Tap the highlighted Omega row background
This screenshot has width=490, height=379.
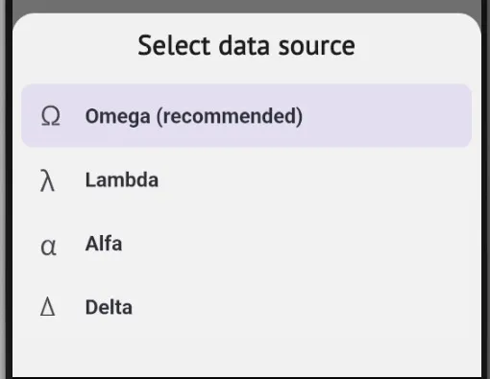coord(384,116)
